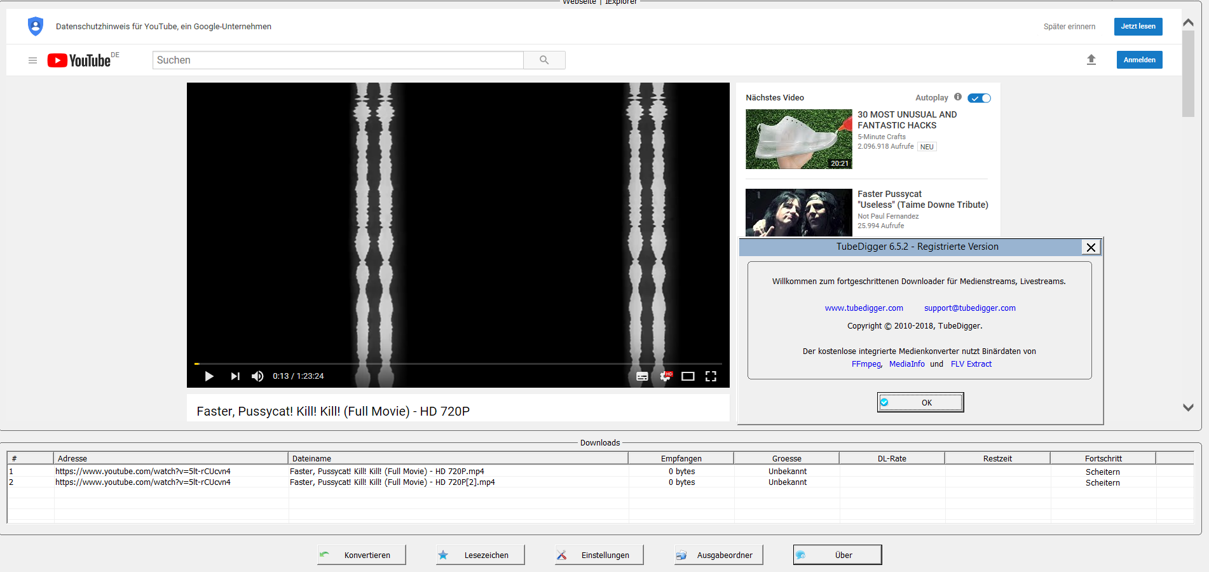This screenshot has height=572, width=1209.
Task: Enter fullscreen mode in the player
Action: [711, 376]
